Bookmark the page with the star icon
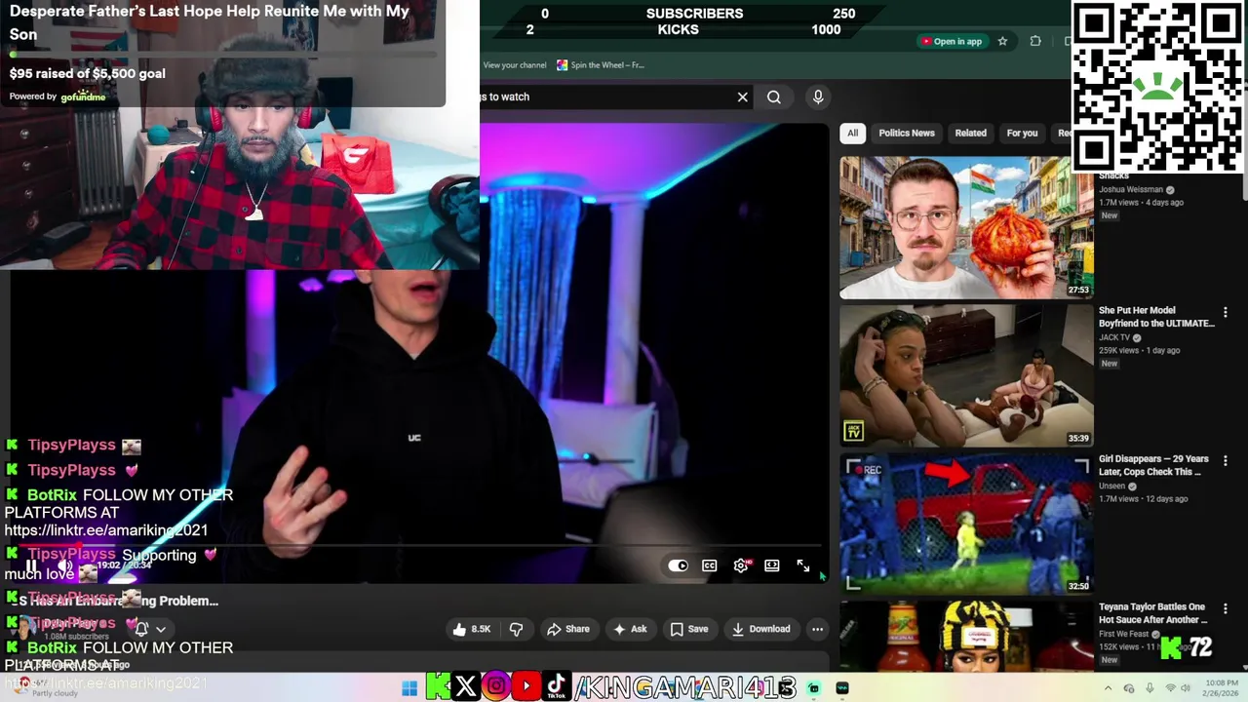Viewport: 1248px width, 702px height. (x=1002, y=41)
